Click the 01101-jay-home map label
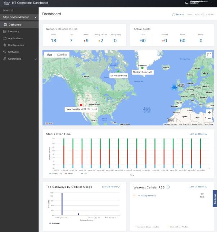The width and height of the screenshot is (217, 232). [119, 76]
